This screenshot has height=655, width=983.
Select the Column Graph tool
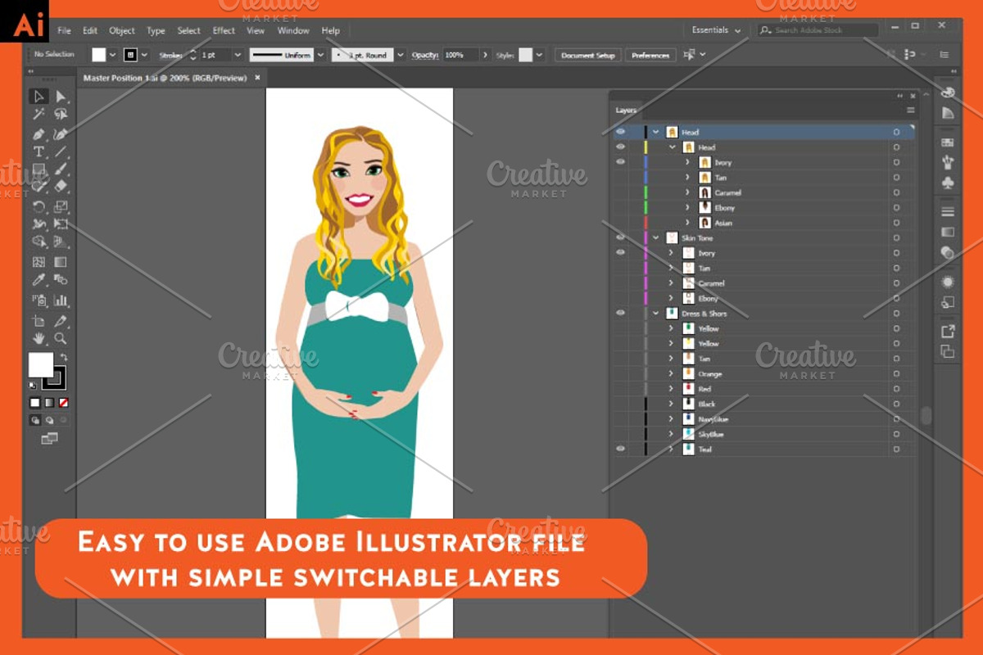coord(61,300)
